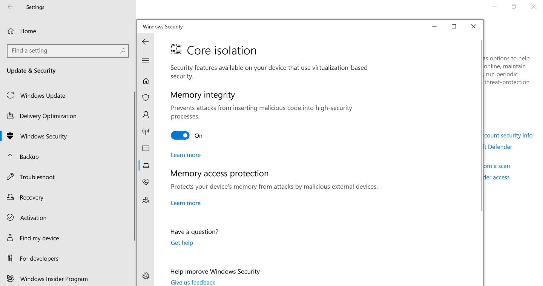Open Learn more under Memory access protection

point(186,203)
